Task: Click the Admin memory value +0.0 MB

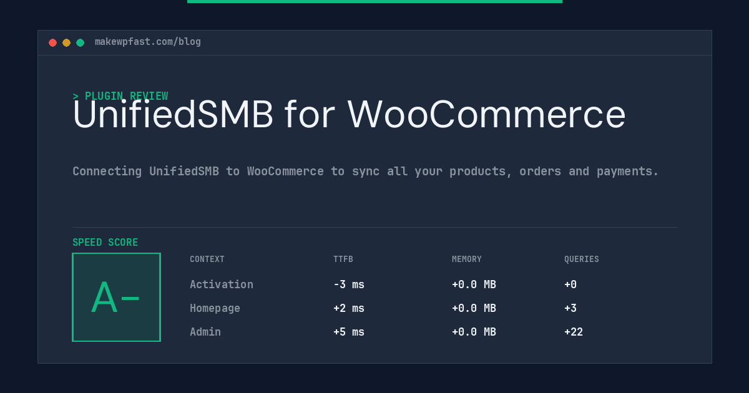Action: click(x=474, y=332)
